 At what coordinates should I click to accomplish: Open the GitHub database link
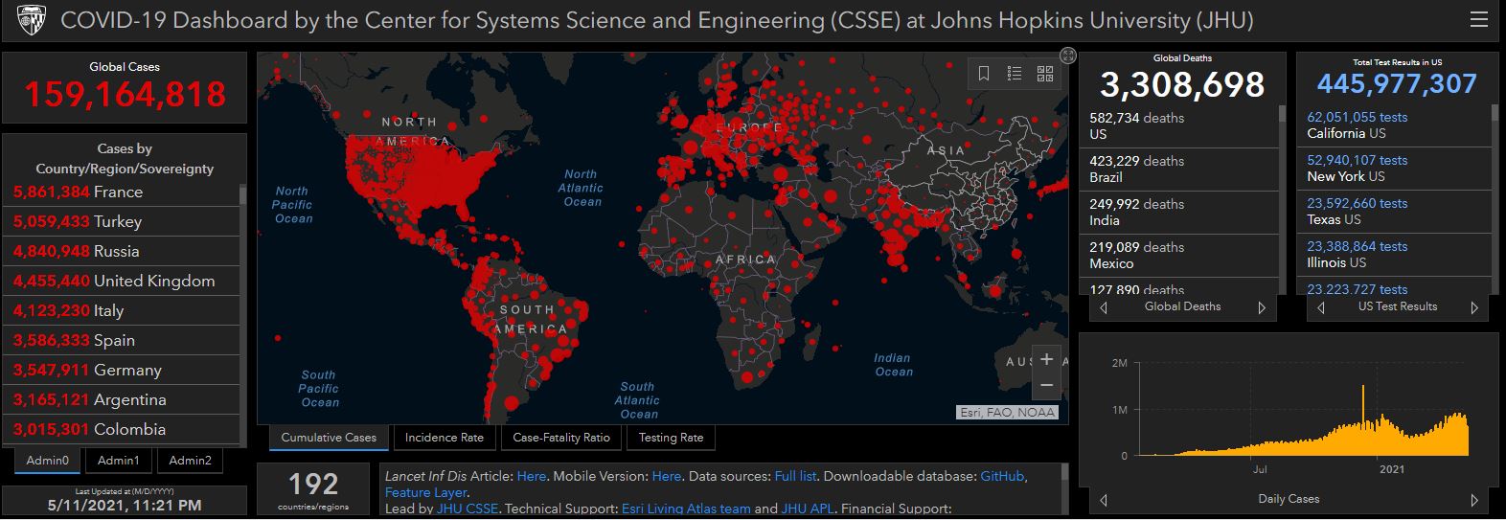tap(1002, 476)
